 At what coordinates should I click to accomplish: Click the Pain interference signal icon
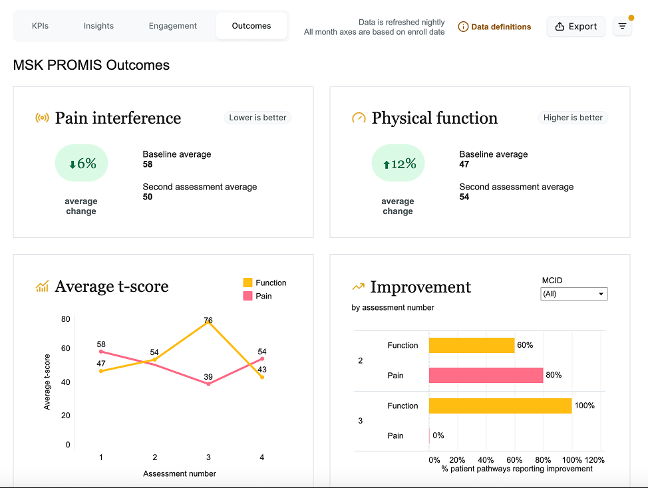42,118
